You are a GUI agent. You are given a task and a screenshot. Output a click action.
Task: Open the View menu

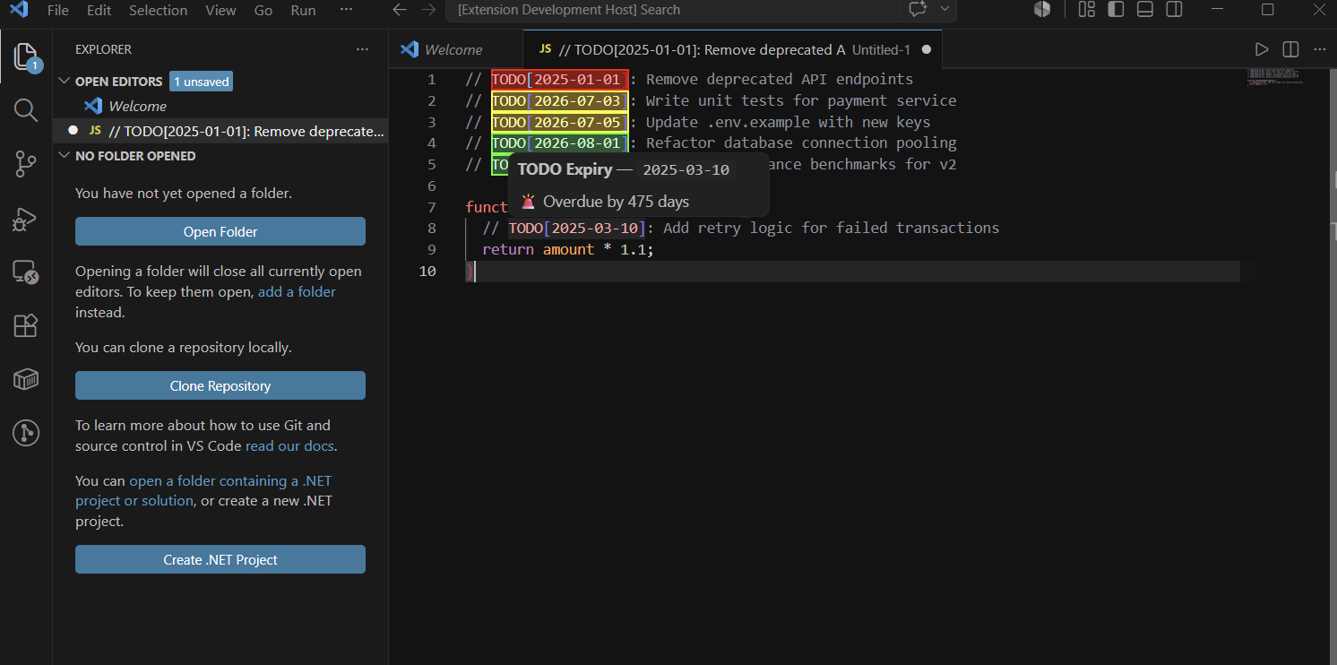(220, 11)
